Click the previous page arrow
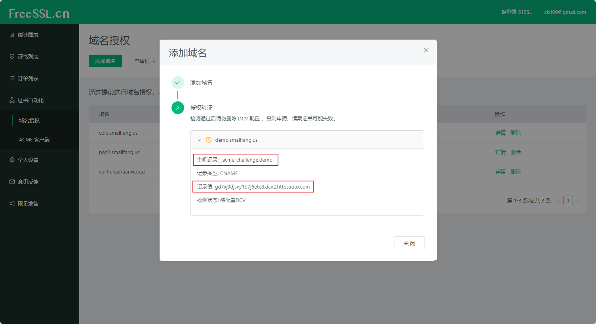Viewport: 596px width, 324px height. 559,200
